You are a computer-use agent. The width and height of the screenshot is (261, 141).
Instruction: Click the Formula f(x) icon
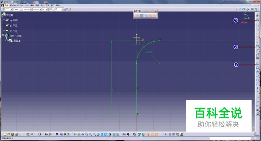(x=46, y=134)
